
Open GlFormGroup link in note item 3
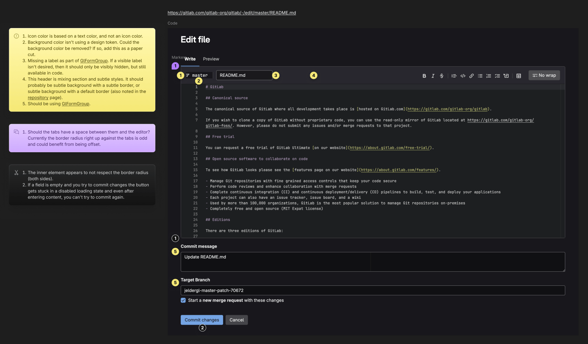tap(94, 61)
